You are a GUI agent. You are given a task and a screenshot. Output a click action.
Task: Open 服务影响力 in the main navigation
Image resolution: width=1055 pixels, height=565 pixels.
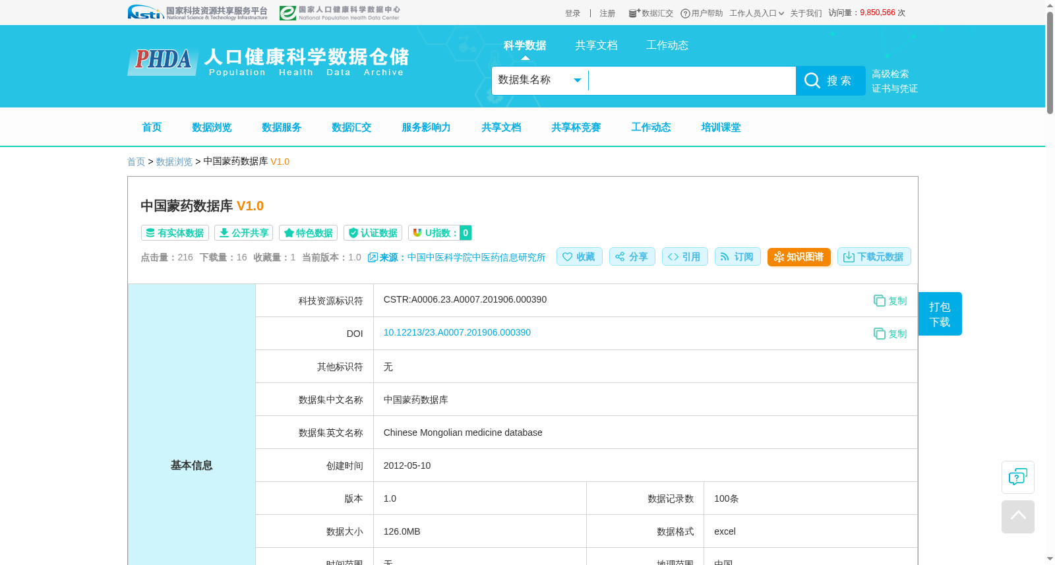click(426, 127)
